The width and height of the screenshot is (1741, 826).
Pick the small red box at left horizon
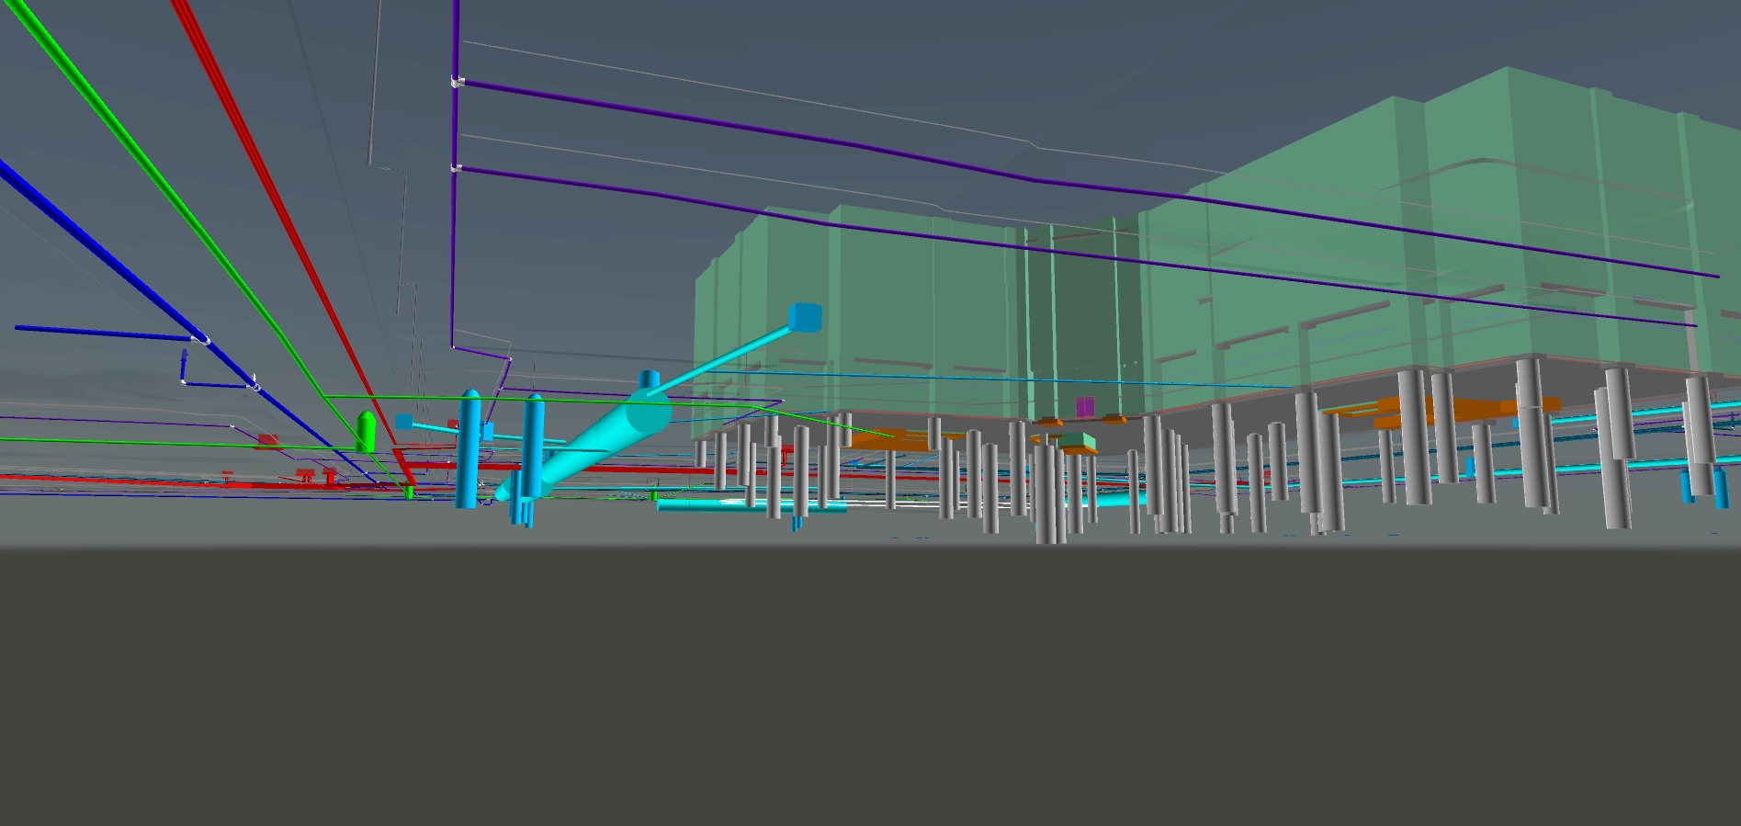[267, 440]
